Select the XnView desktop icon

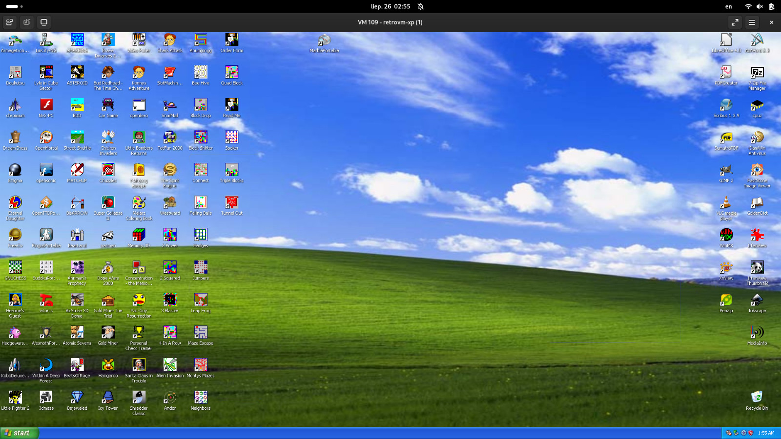(x=726, y=267)
